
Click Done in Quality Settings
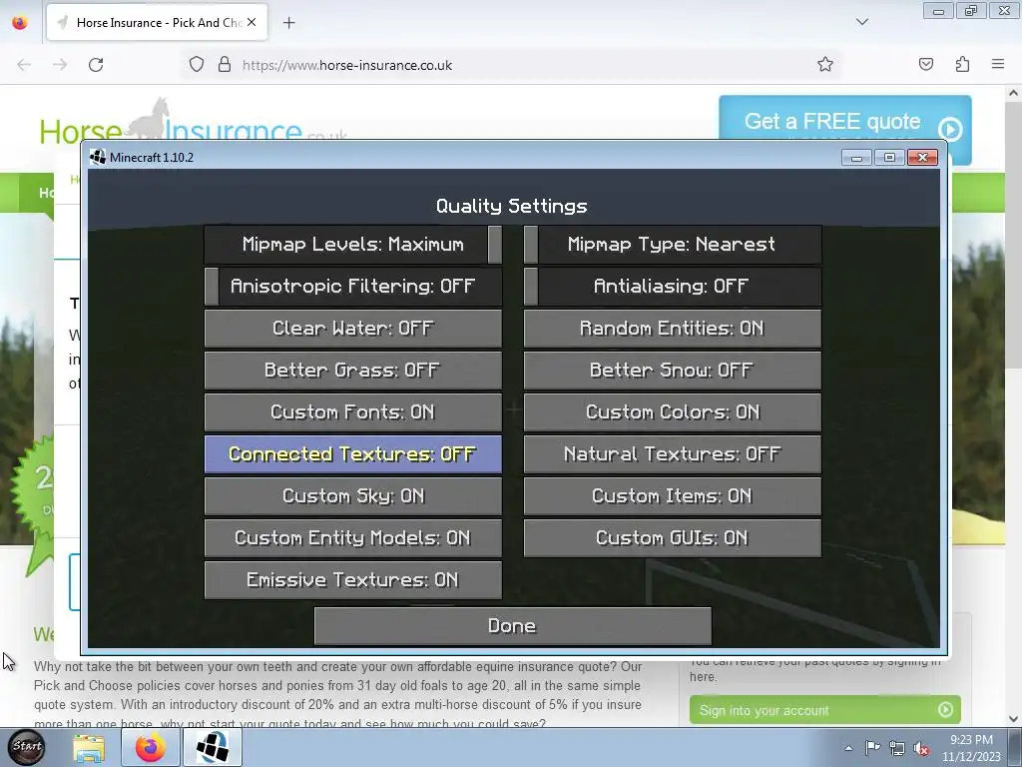point(512,626)
